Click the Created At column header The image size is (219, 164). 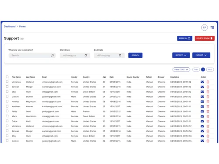click(x=175, y=77)
